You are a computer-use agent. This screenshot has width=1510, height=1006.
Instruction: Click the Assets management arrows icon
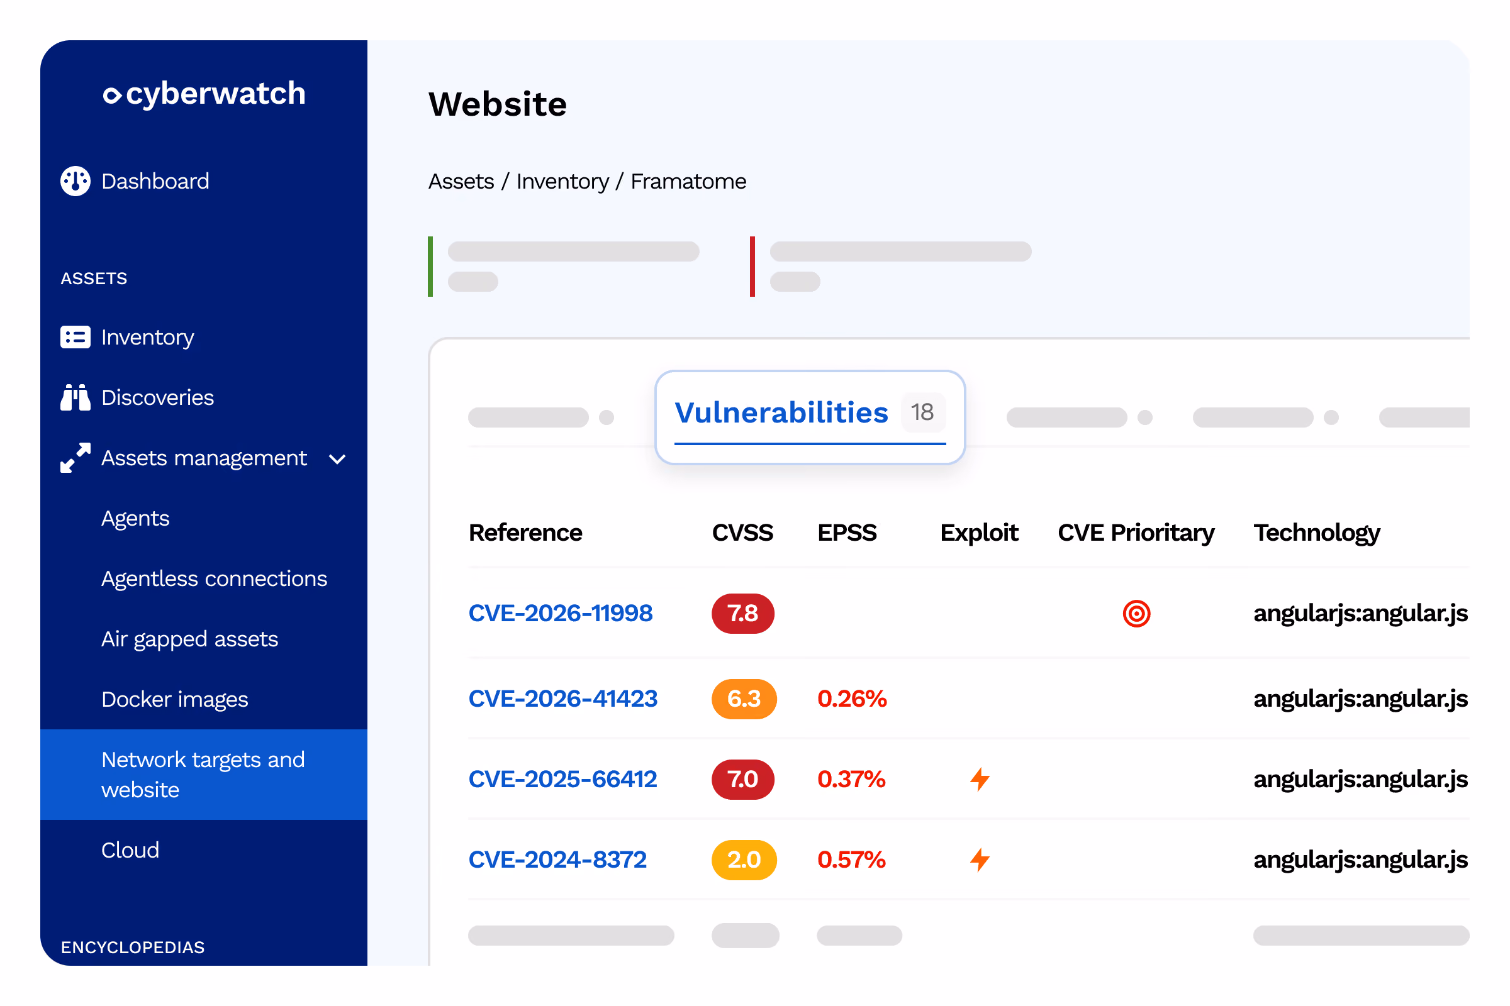(x=75, y=458)
